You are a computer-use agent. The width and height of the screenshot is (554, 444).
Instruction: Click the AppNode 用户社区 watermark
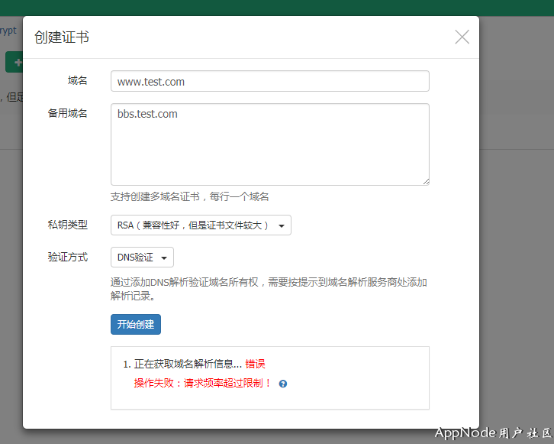(493, 433)
